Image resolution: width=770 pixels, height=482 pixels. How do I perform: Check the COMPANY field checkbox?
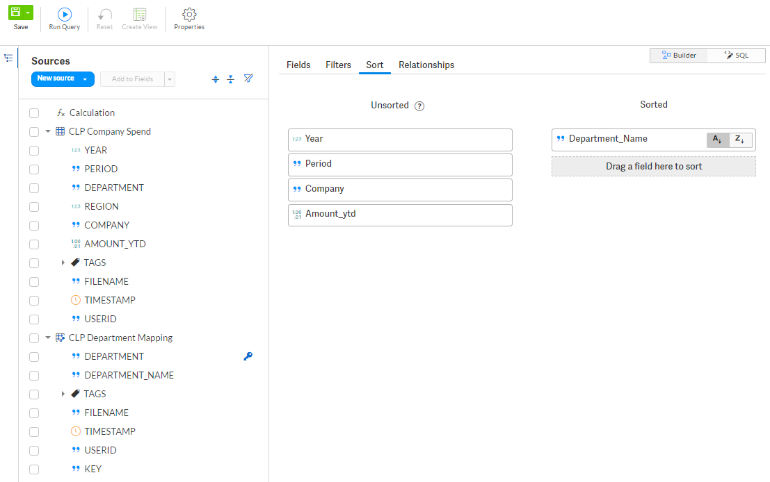point(34,226)
